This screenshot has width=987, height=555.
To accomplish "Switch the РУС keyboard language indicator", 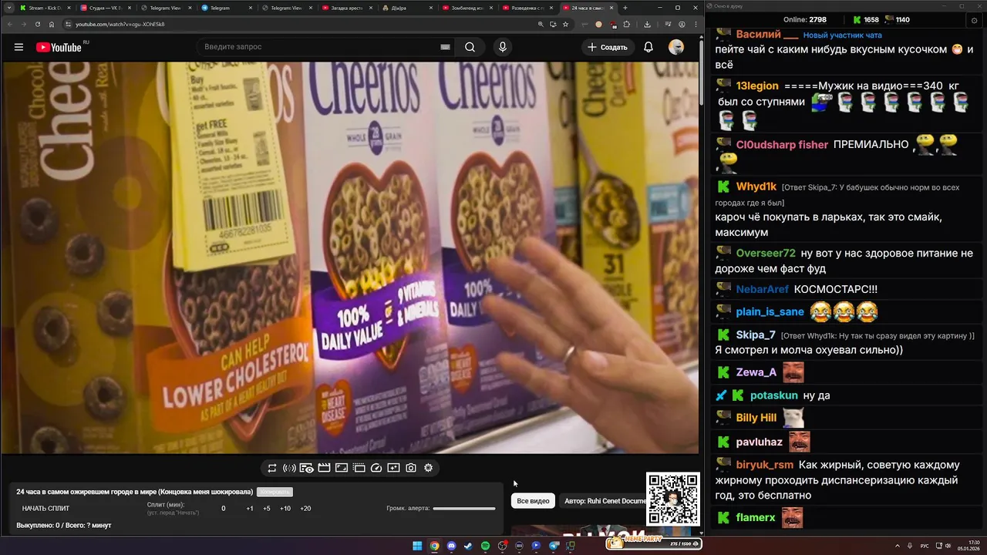I will tap(925, 546).
